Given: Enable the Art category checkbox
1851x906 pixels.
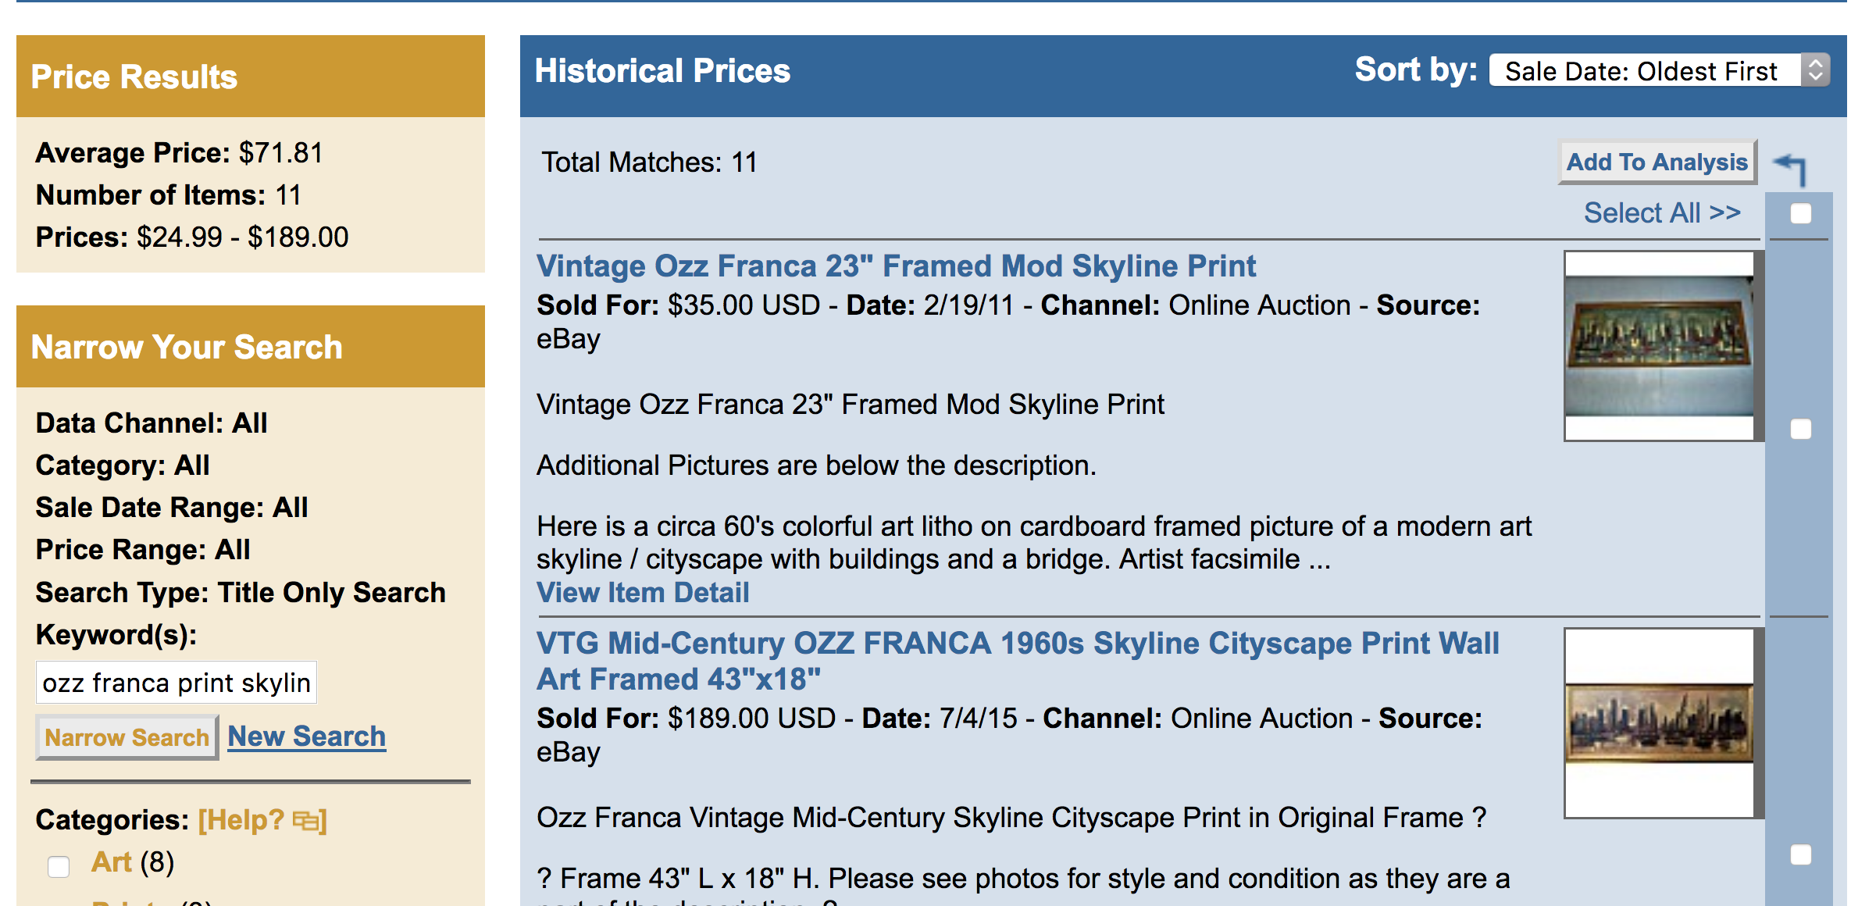Looking at the screenshot, I should point(59,866).
